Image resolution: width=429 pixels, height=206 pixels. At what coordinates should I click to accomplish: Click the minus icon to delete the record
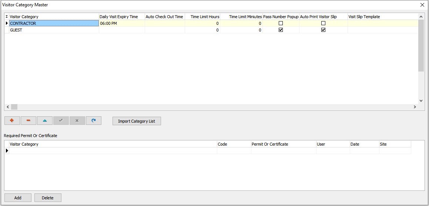pos(28,121)
